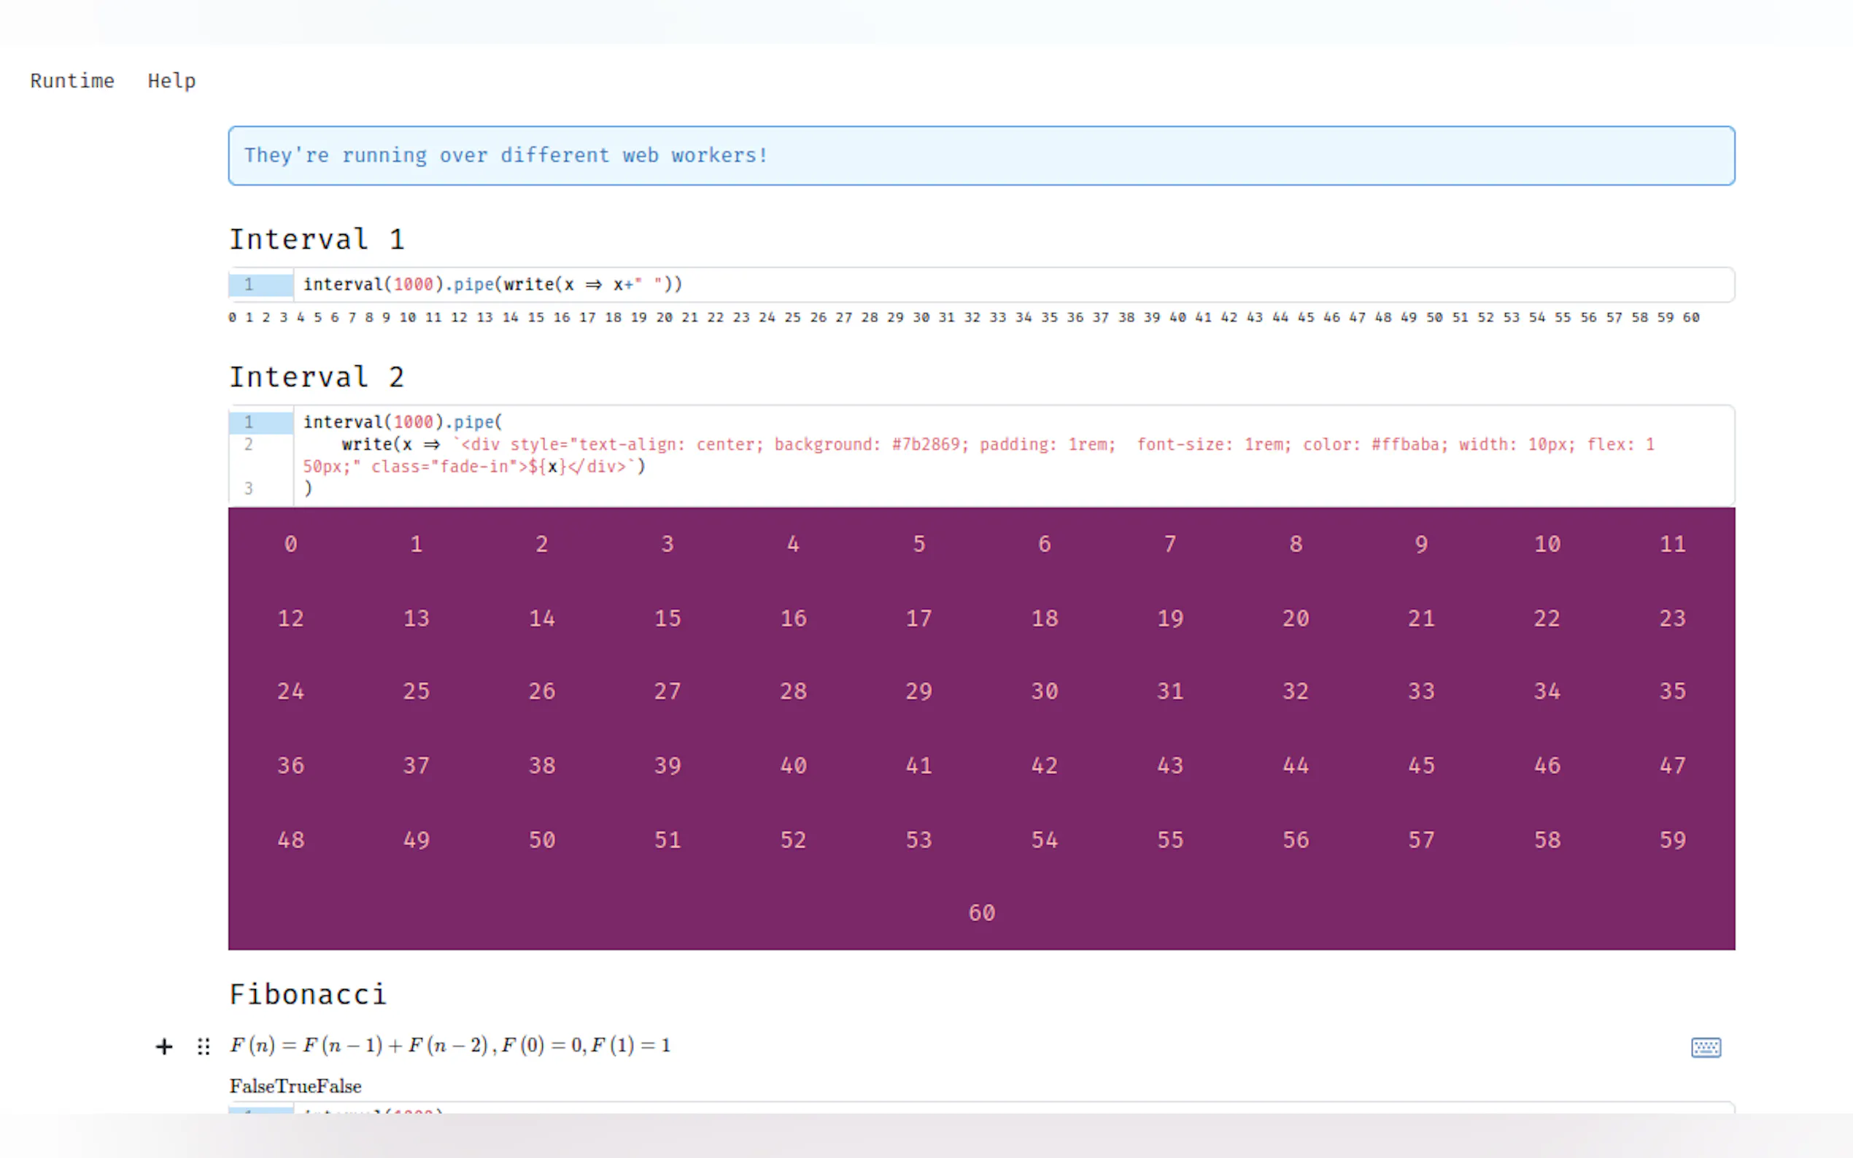
Task: Click the purple cell showing 60
Action: coord(981,913)
